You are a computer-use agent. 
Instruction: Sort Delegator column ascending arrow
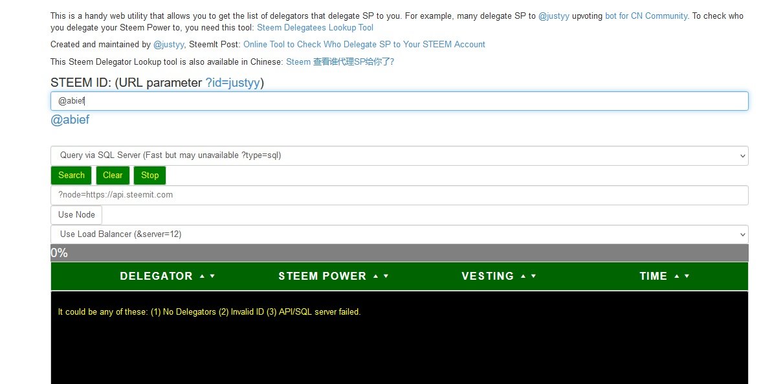click(203, 277)
